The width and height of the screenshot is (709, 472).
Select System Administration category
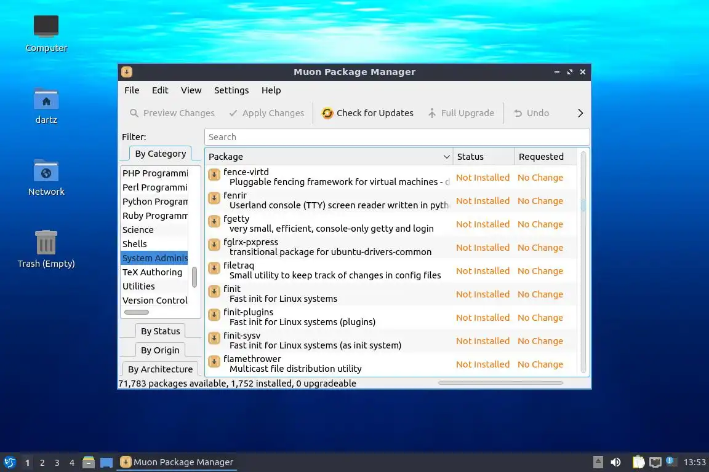click(154, 258)
